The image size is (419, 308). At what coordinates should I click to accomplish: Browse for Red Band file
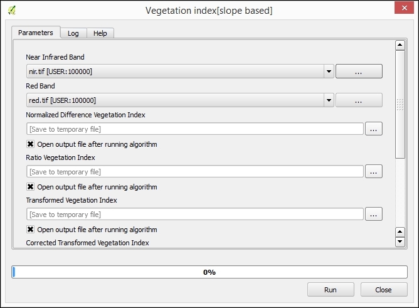coord(359,100)
